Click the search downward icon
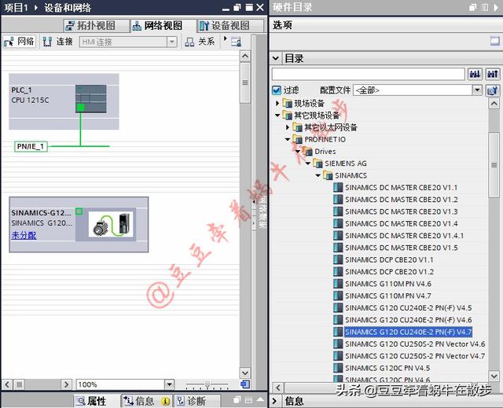 click(x=475, y=74)
